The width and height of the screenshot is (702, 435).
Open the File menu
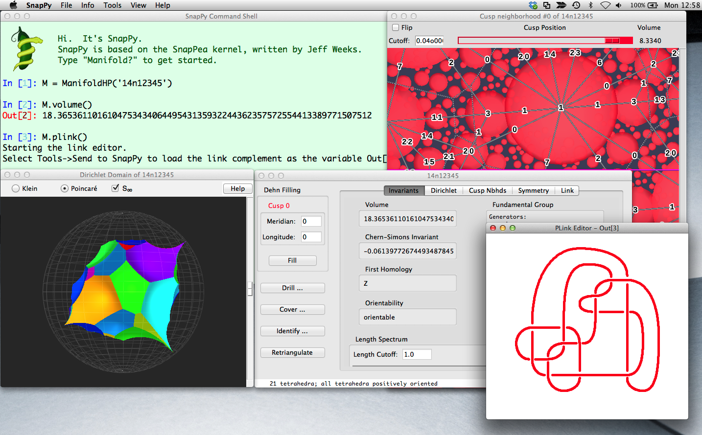[66, 5]
